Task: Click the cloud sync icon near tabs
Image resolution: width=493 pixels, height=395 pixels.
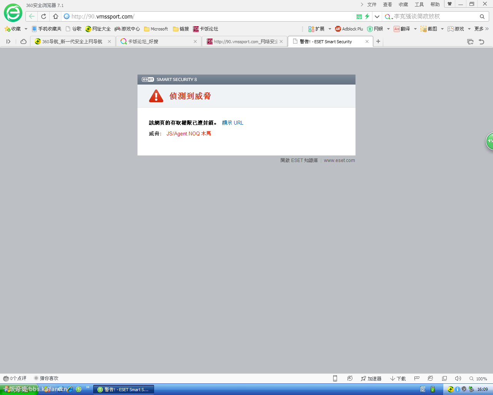Action: point(23,41)
